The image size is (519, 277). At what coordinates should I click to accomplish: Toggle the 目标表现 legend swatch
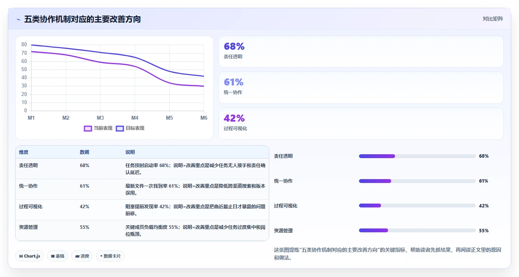120,128
